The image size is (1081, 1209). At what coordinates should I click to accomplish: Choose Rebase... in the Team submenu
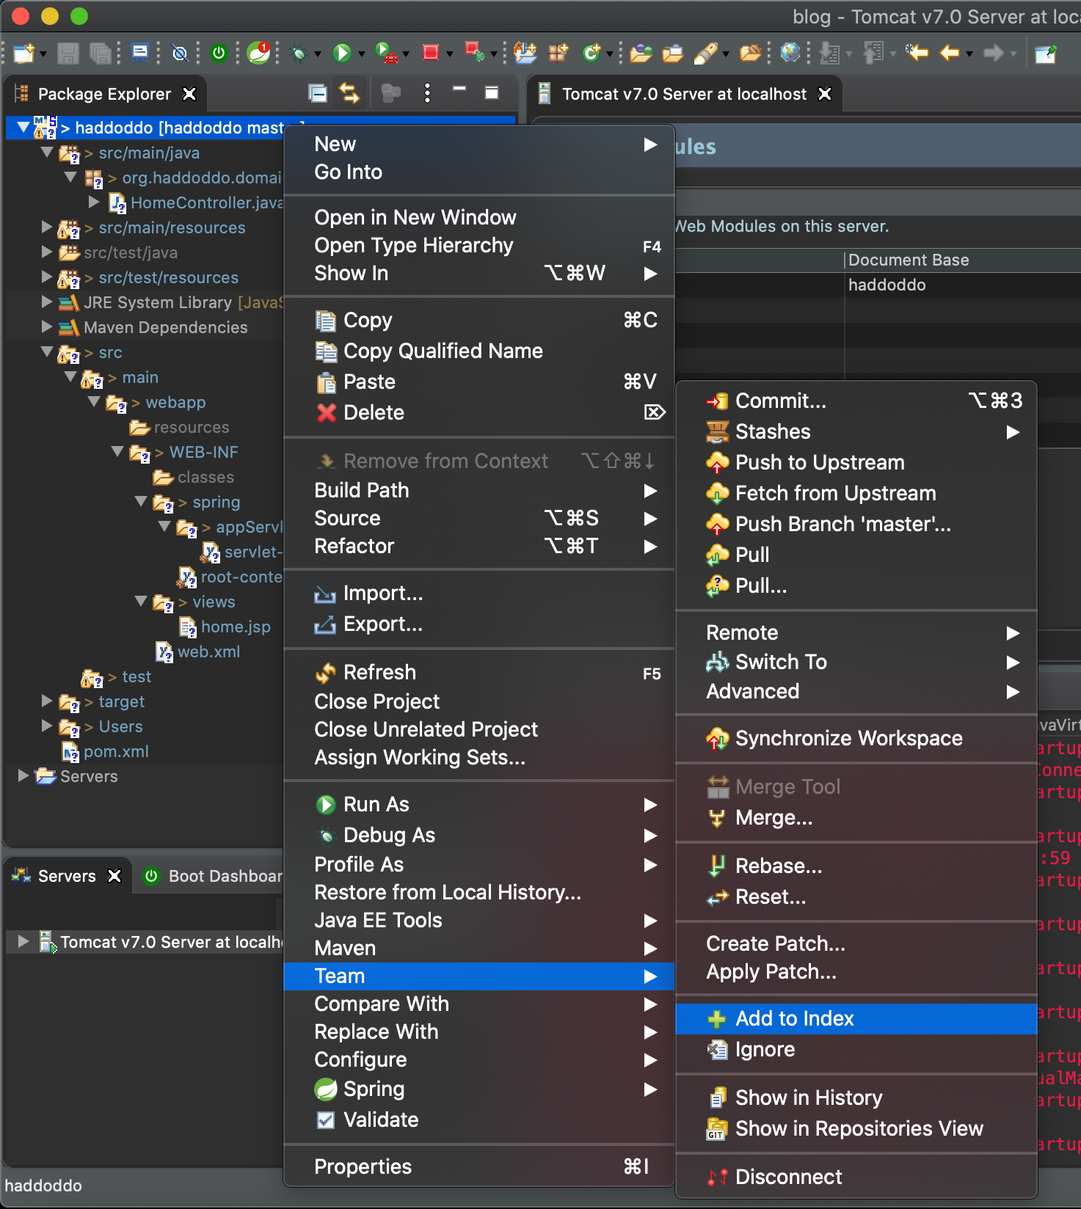pos(856,866)
